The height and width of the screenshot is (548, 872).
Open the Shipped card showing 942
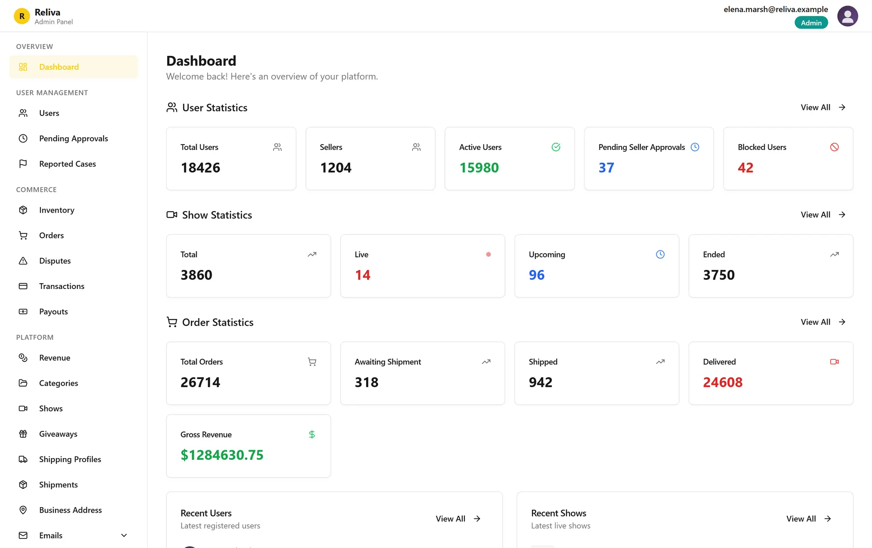597,373
